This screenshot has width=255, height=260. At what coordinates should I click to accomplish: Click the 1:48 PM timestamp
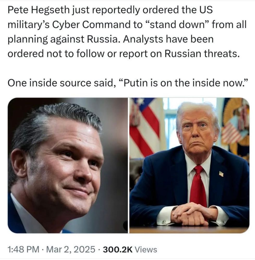(x=23, y=249)
